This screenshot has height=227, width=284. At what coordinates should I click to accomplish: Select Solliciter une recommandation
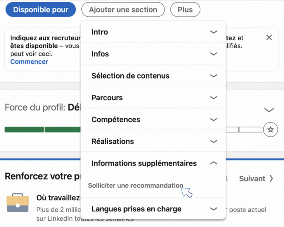click(135, 186)
